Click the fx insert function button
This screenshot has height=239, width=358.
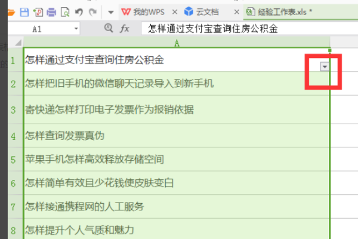125,29
